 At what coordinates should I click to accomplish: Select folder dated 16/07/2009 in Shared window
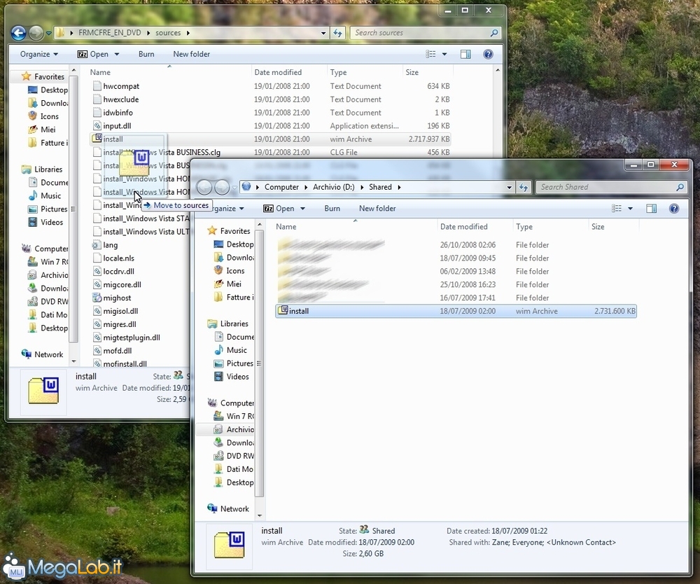pos(456,298)
